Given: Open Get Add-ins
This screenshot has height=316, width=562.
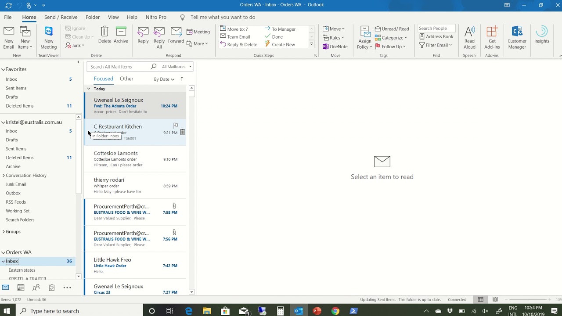Looking at the screenshot, I should (492, 38).
